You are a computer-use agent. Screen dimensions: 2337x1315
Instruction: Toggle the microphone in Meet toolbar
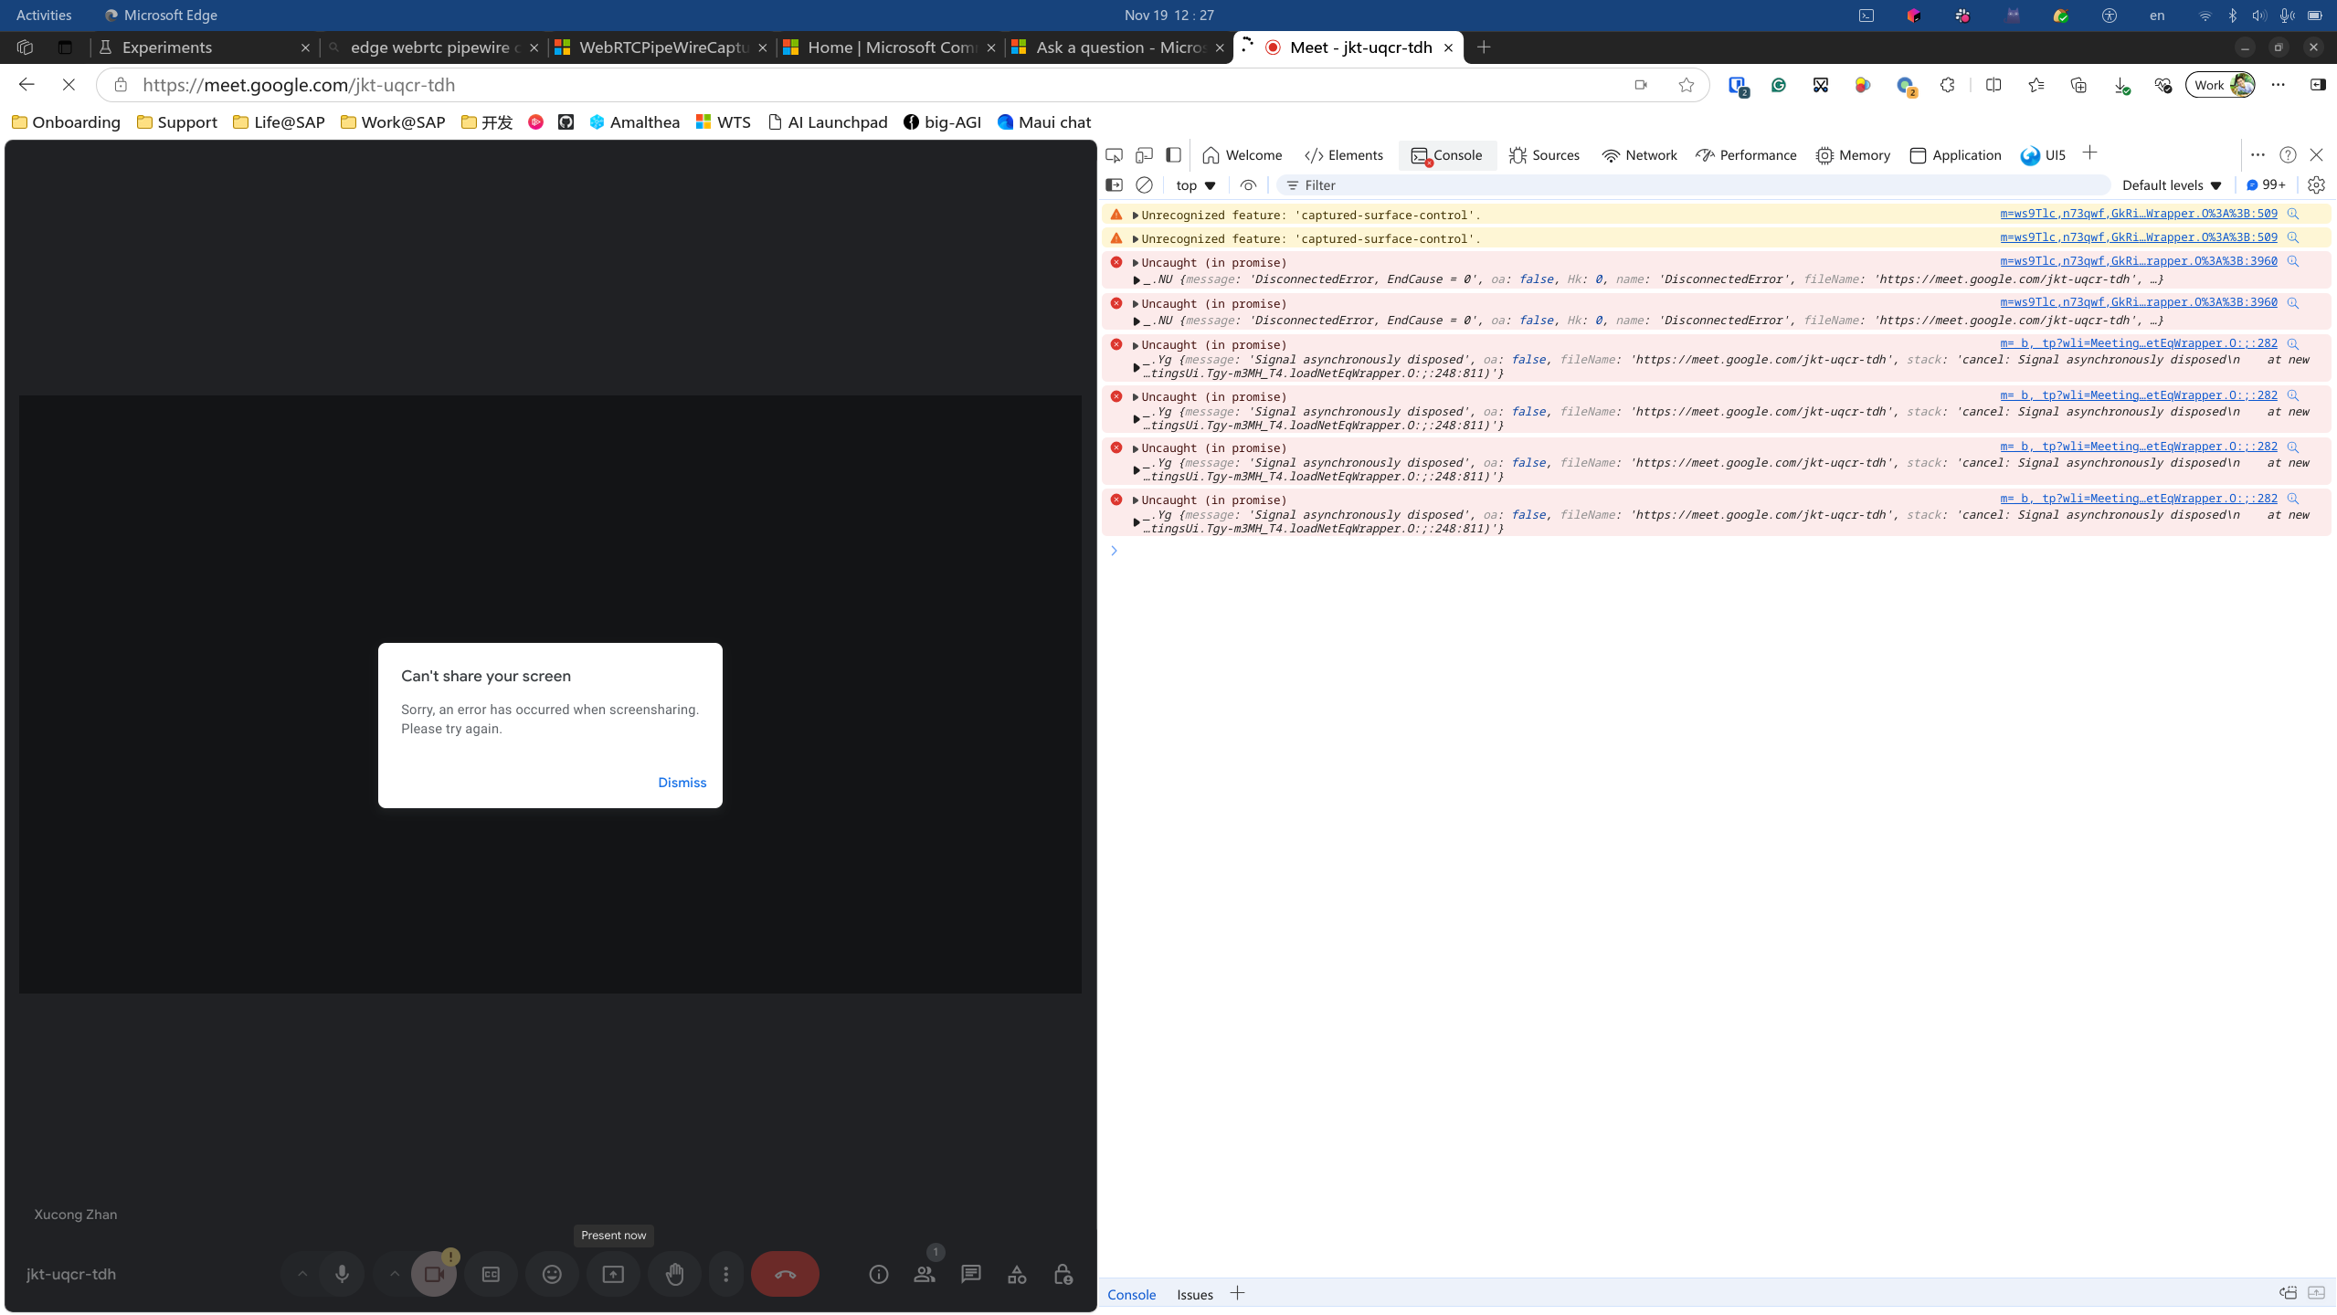tap(342, 1274)
